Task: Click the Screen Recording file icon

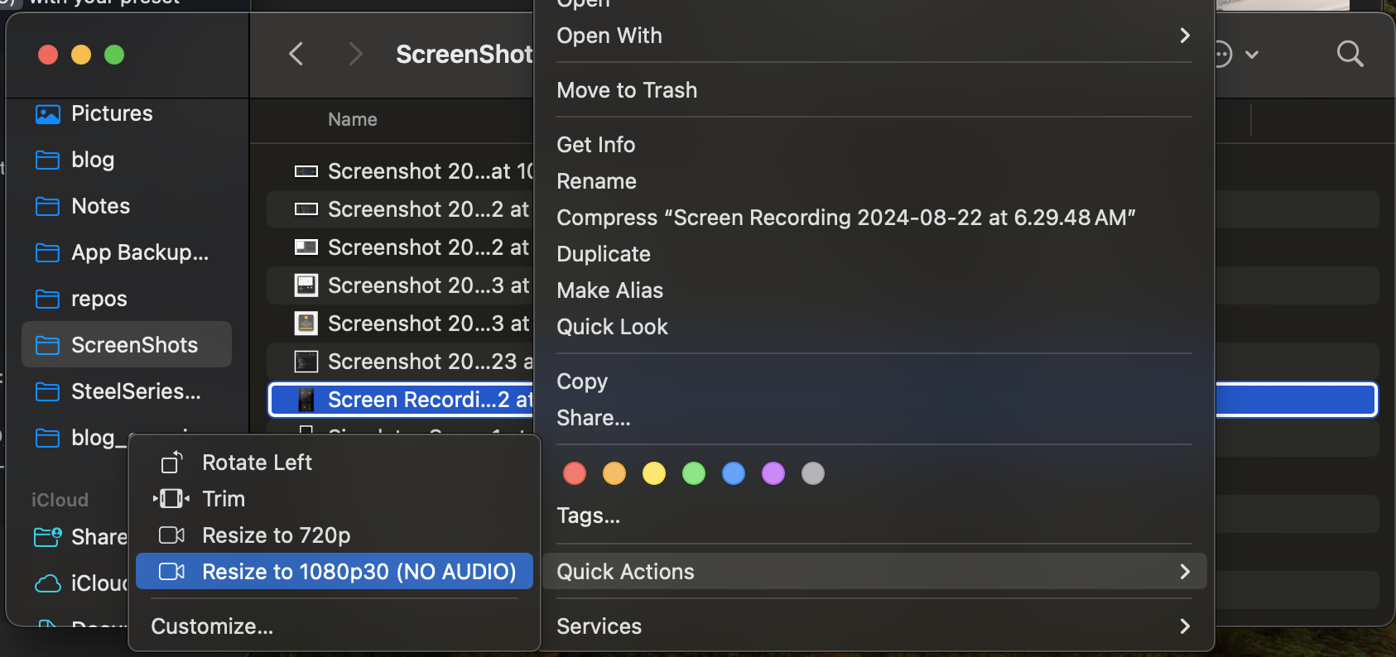Action: pyautogui.click(x=306, y=400)
